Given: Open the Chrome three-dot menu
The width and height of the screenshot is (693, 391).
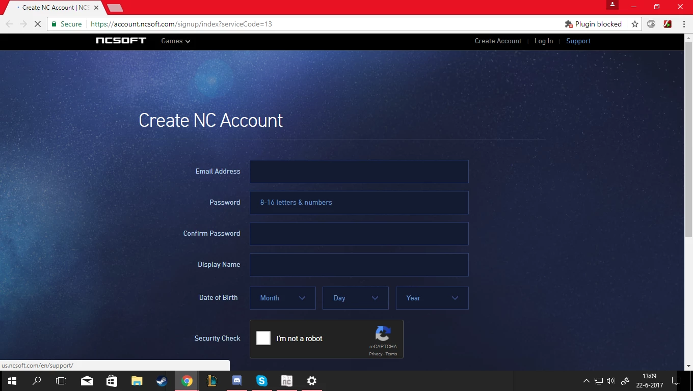Looking at the screenshot, I should point(683,24).
